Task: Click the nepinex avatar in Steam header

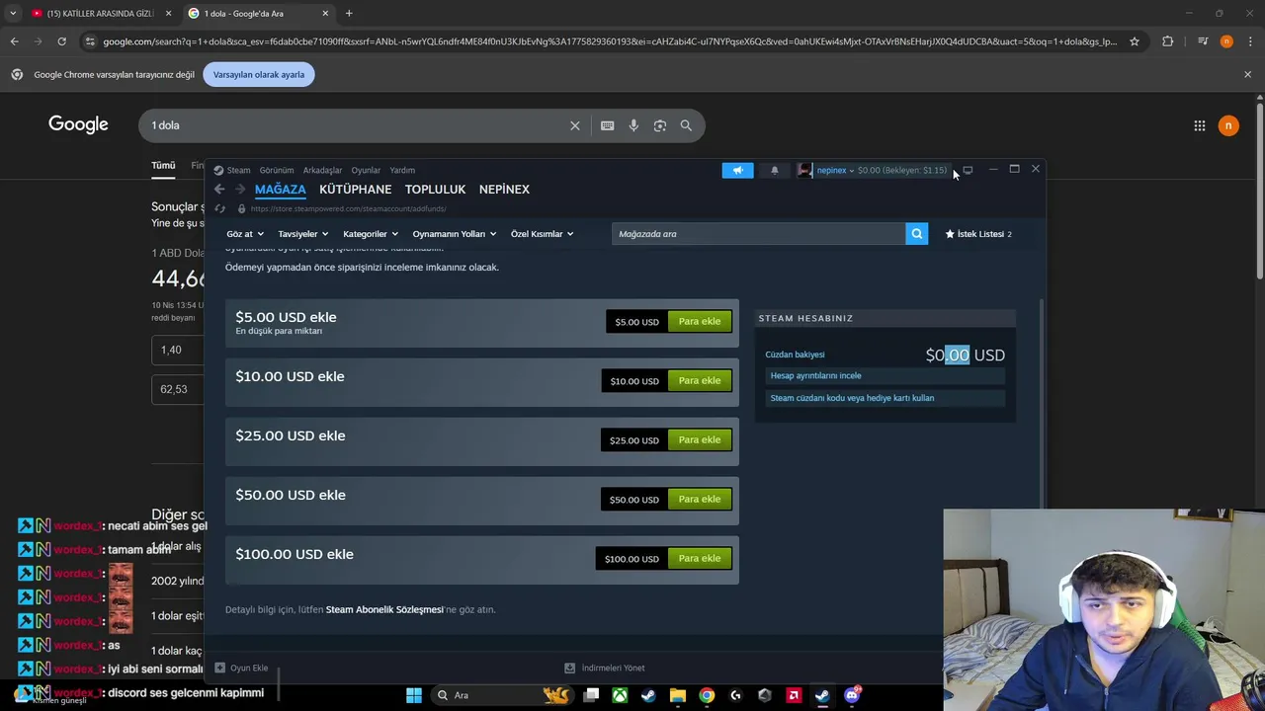Action: [804, 170]
